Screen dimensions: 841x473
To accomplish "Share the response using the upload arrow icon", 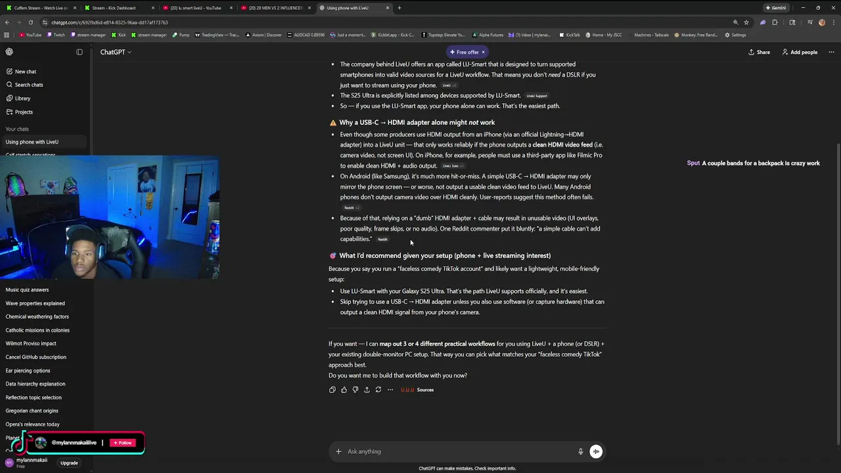I will click(x=367, y=390).
